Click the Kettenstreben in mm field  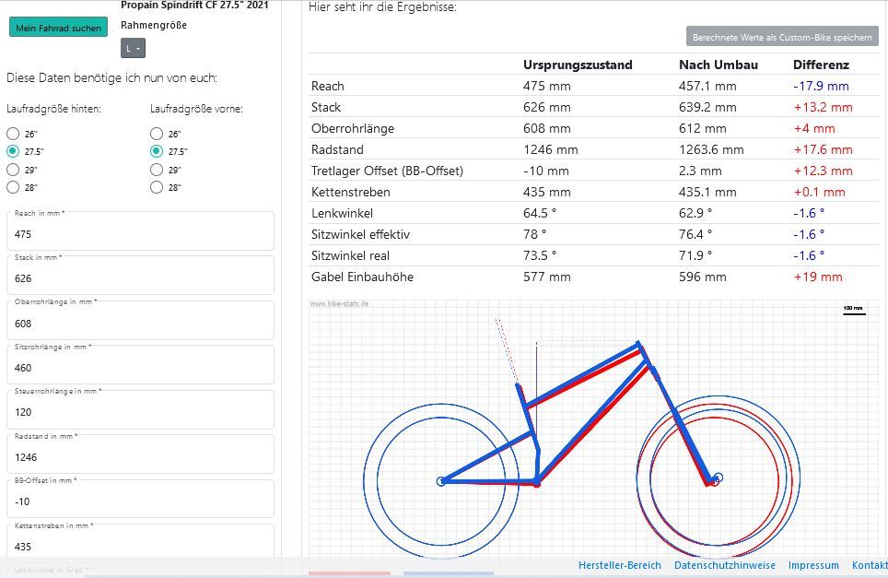140,546
